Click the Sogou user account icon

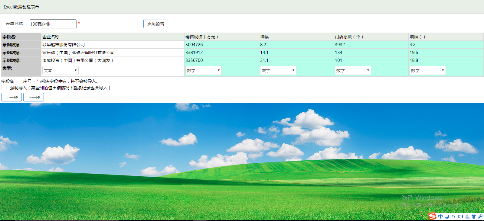(x=467, y=216)
